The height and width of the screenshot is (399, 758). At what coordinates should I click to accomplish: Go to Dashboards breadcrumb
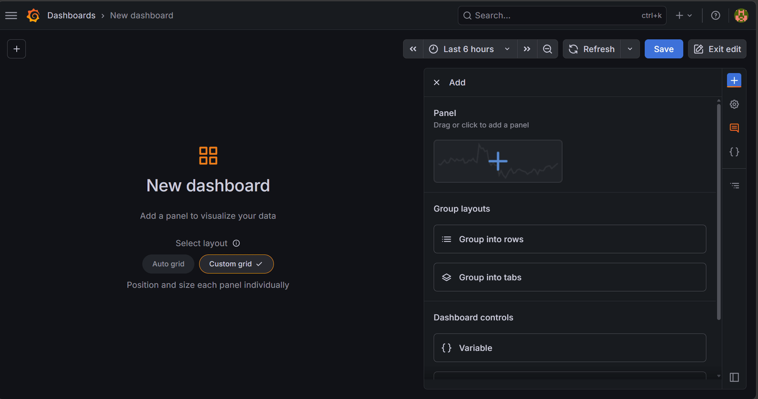[x=71, y=16]
